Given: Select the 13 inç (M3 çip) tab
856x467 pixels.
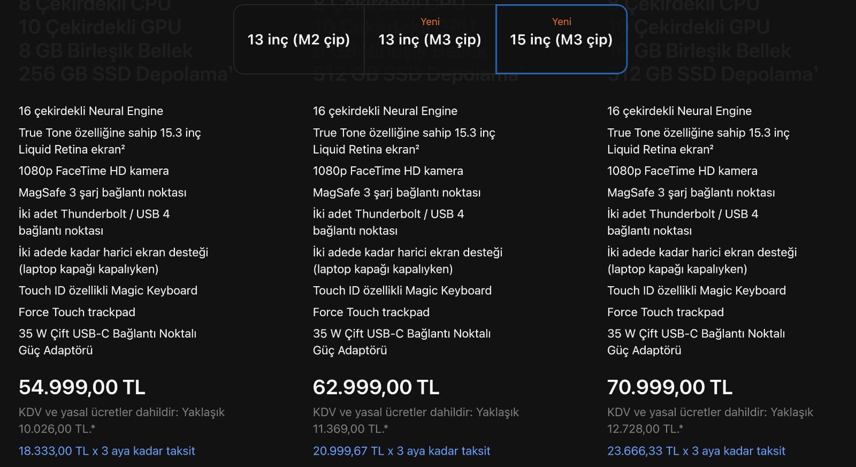Looking at the screenshot, I should 430,39.
